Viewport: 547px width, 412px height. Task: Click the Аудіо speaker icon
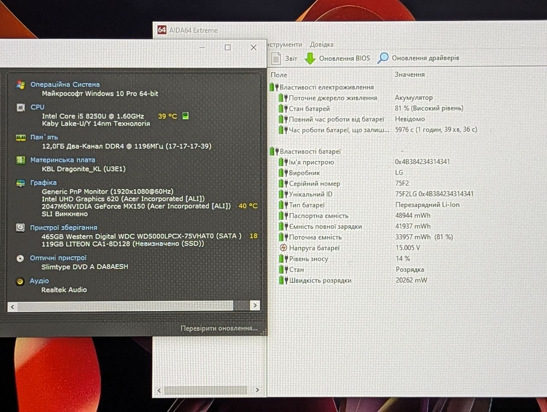click(20, 282)
